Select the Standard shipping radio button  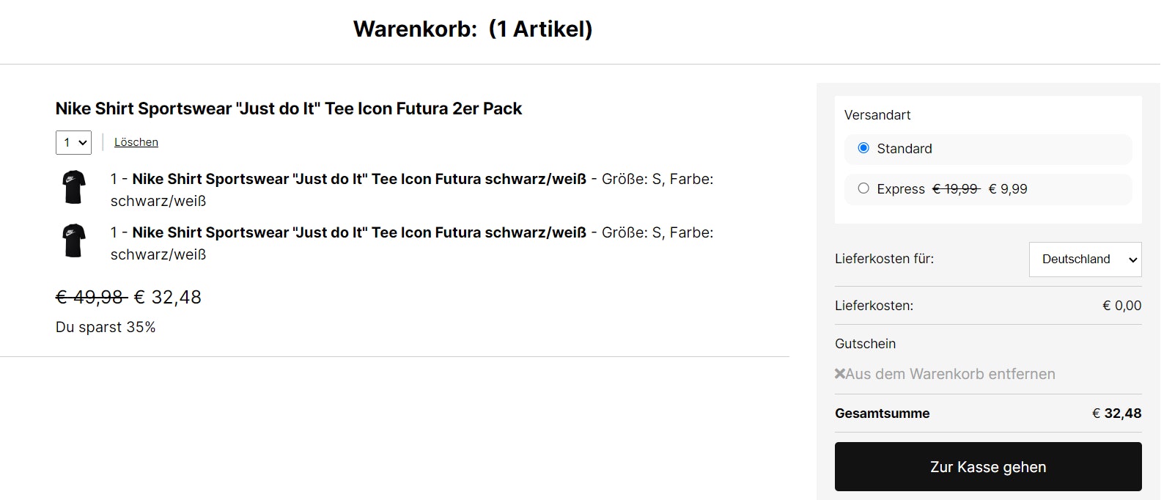[x=863, y=148]
